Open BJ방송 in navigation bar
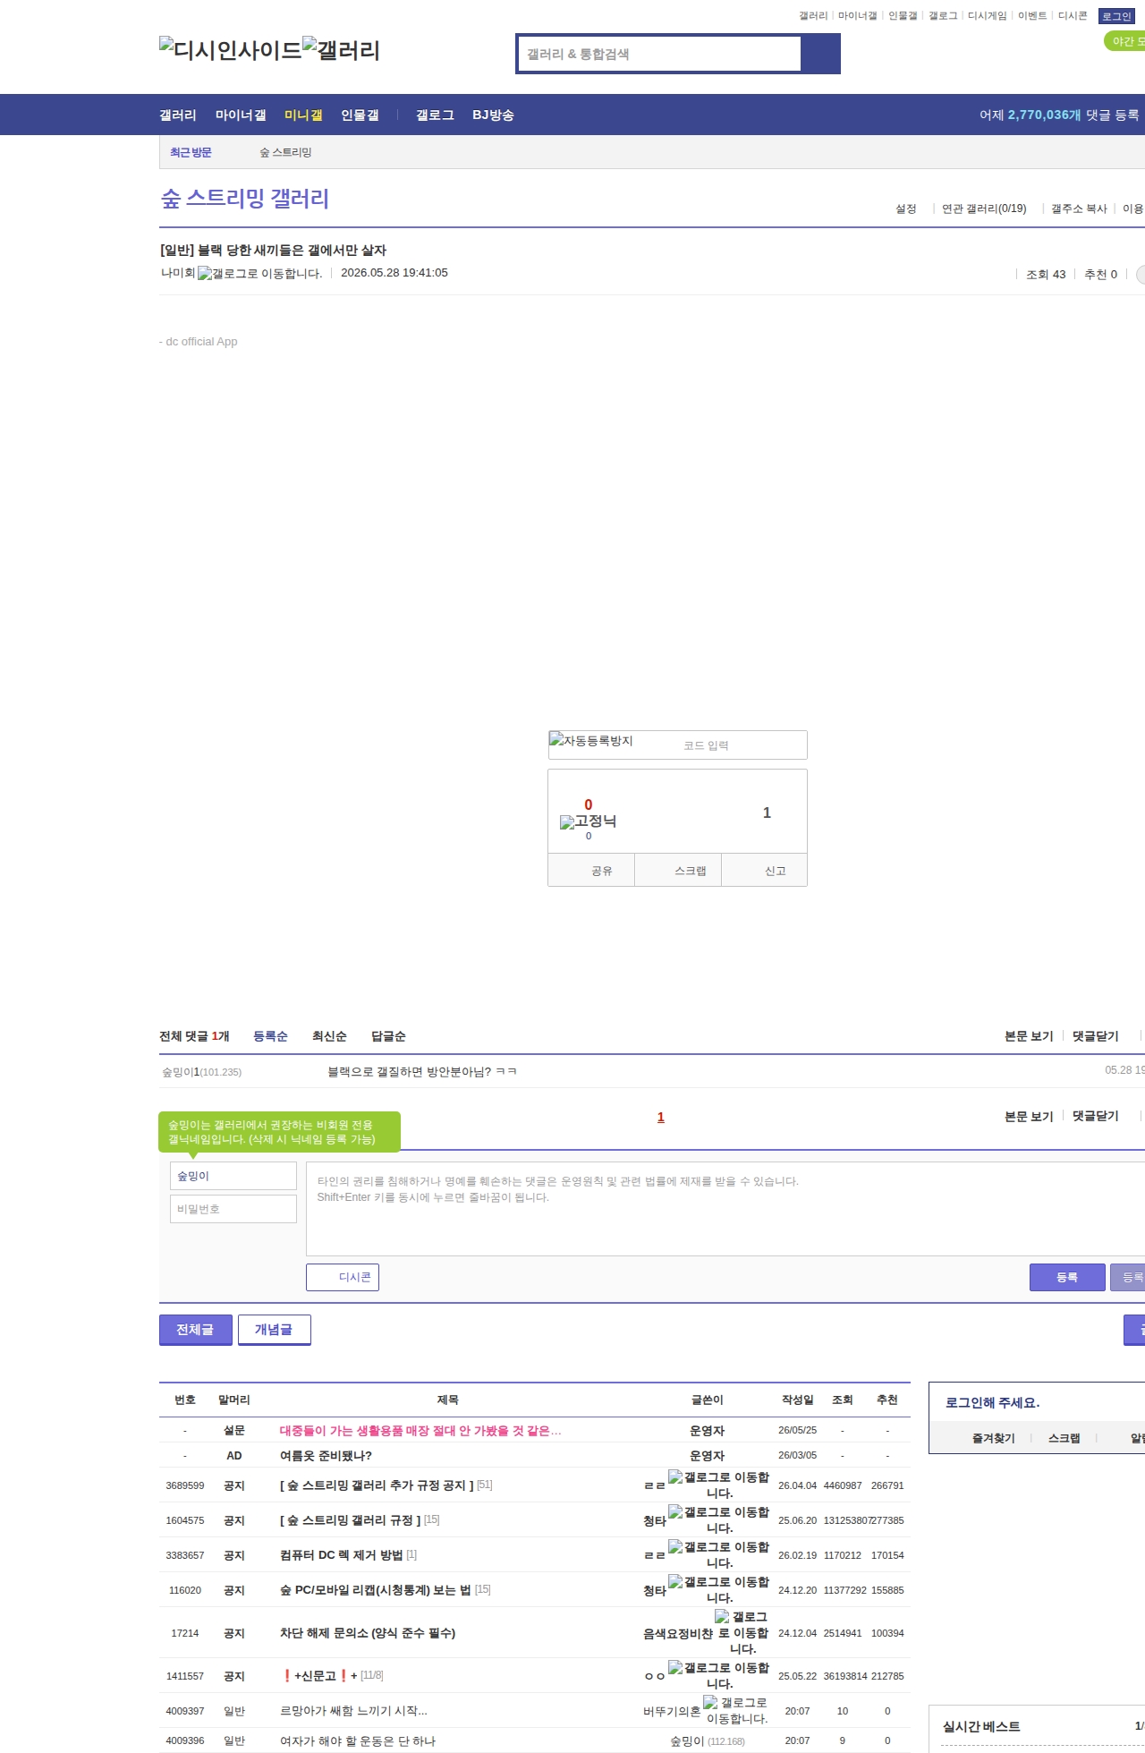This screenshot has height=1753, width=1145. coord(493,115)
